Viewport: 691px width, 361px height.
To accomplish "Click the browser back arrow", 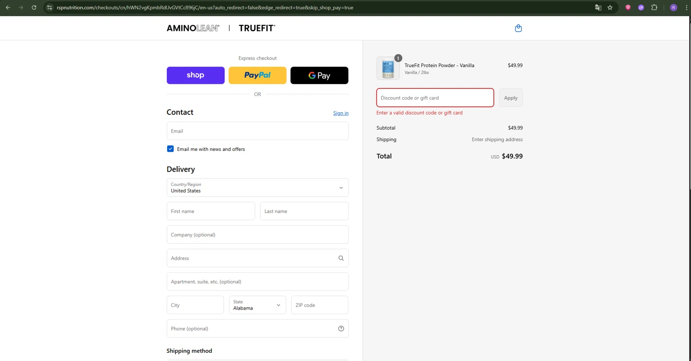I will pyautogui.click(x=8, y=7).
